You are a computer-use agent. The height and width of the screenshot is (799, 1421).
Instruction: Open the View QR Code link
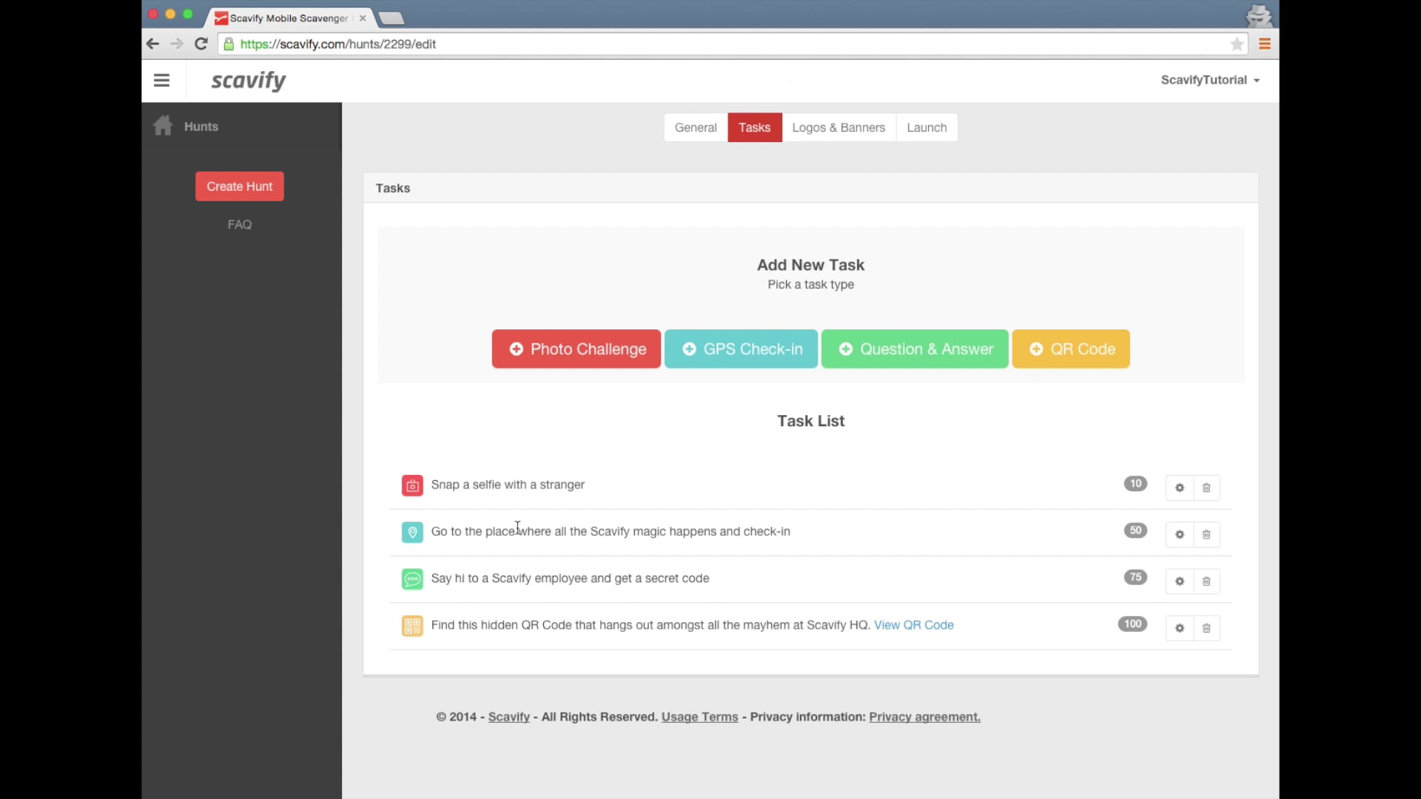[x=915, y=624]
